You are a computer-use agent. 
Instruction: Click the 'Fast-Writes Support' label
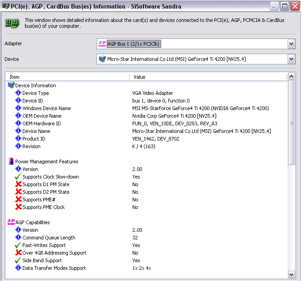click(x=44, y=245)
